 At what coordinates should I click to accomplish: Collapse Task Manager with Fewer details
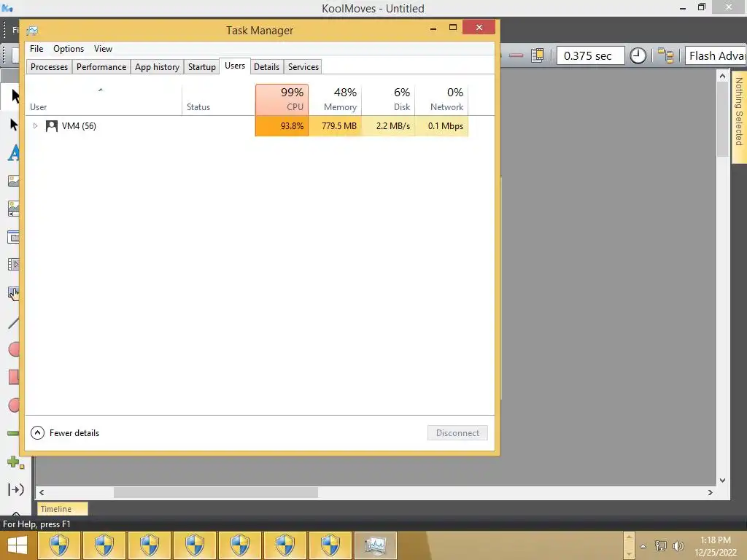[x=65, y=433]
